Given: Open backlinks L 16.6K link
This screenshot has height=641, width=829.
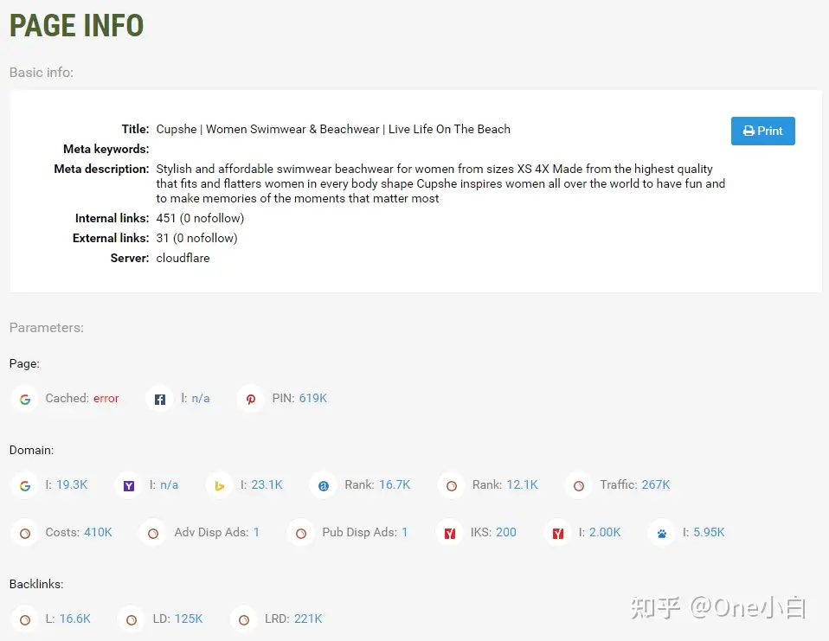Looking at the screenshot, I should 75,619.
